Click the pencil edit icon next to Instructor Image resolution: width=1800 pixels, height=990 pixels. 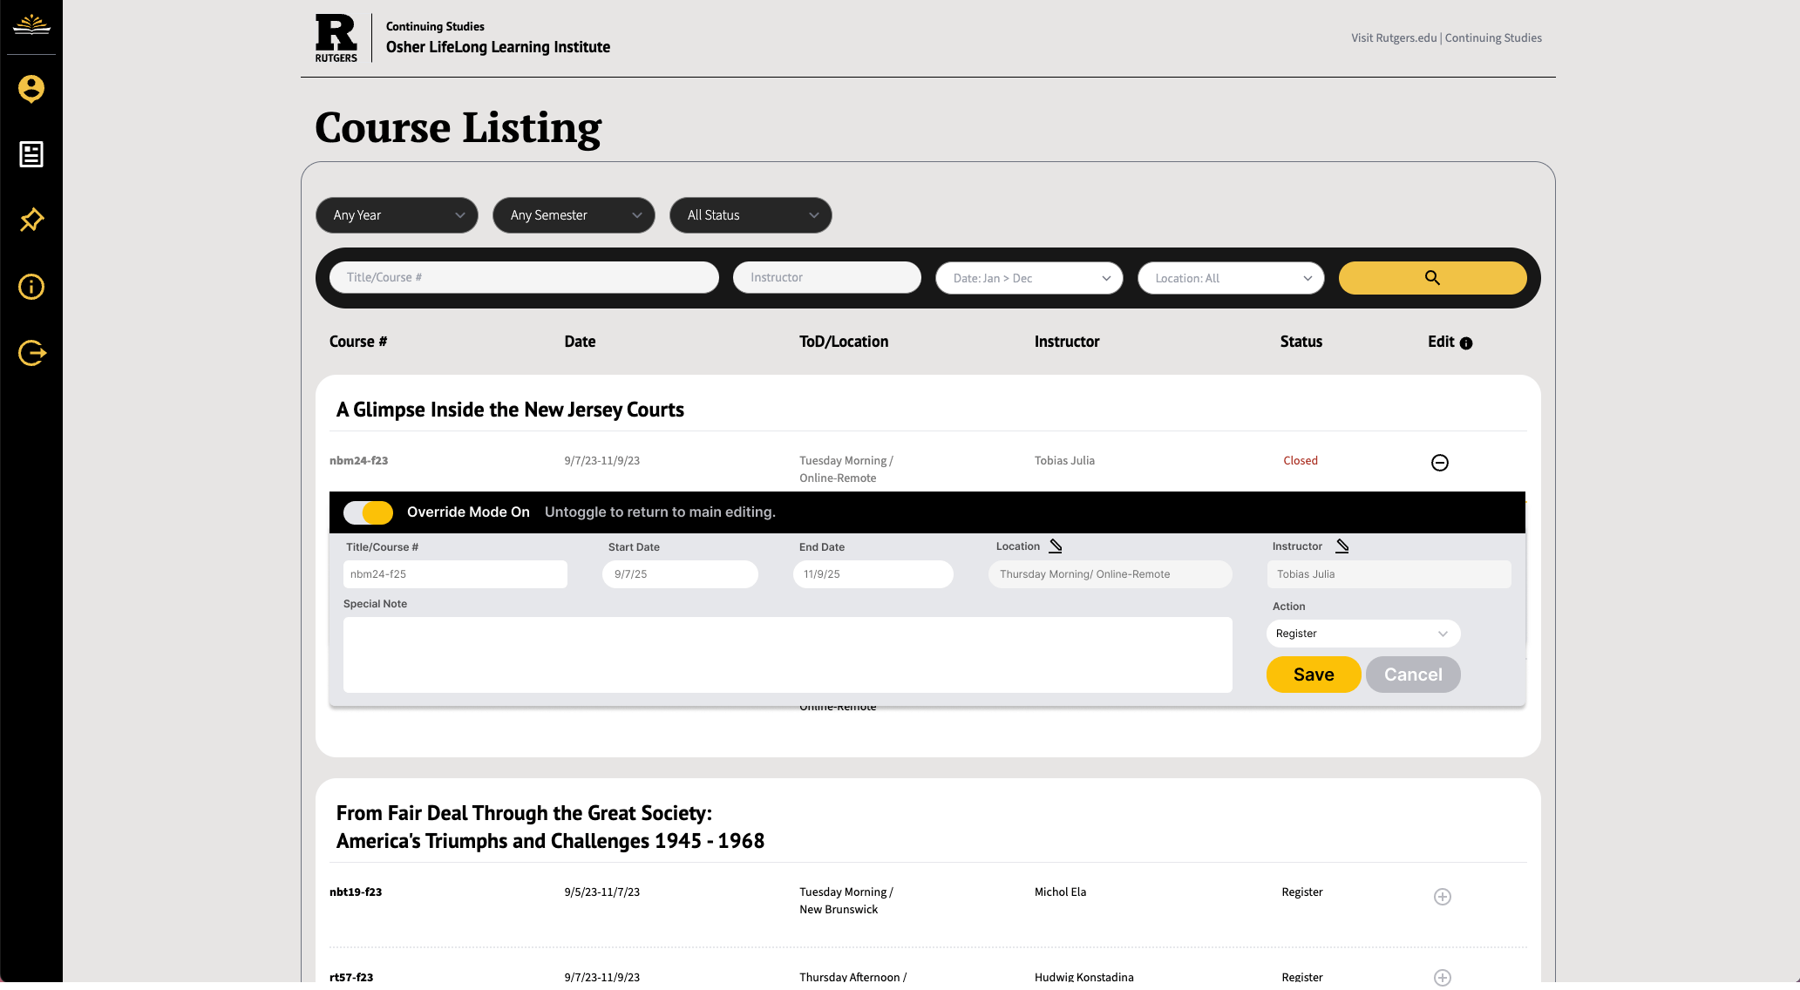pos(1341,546)
